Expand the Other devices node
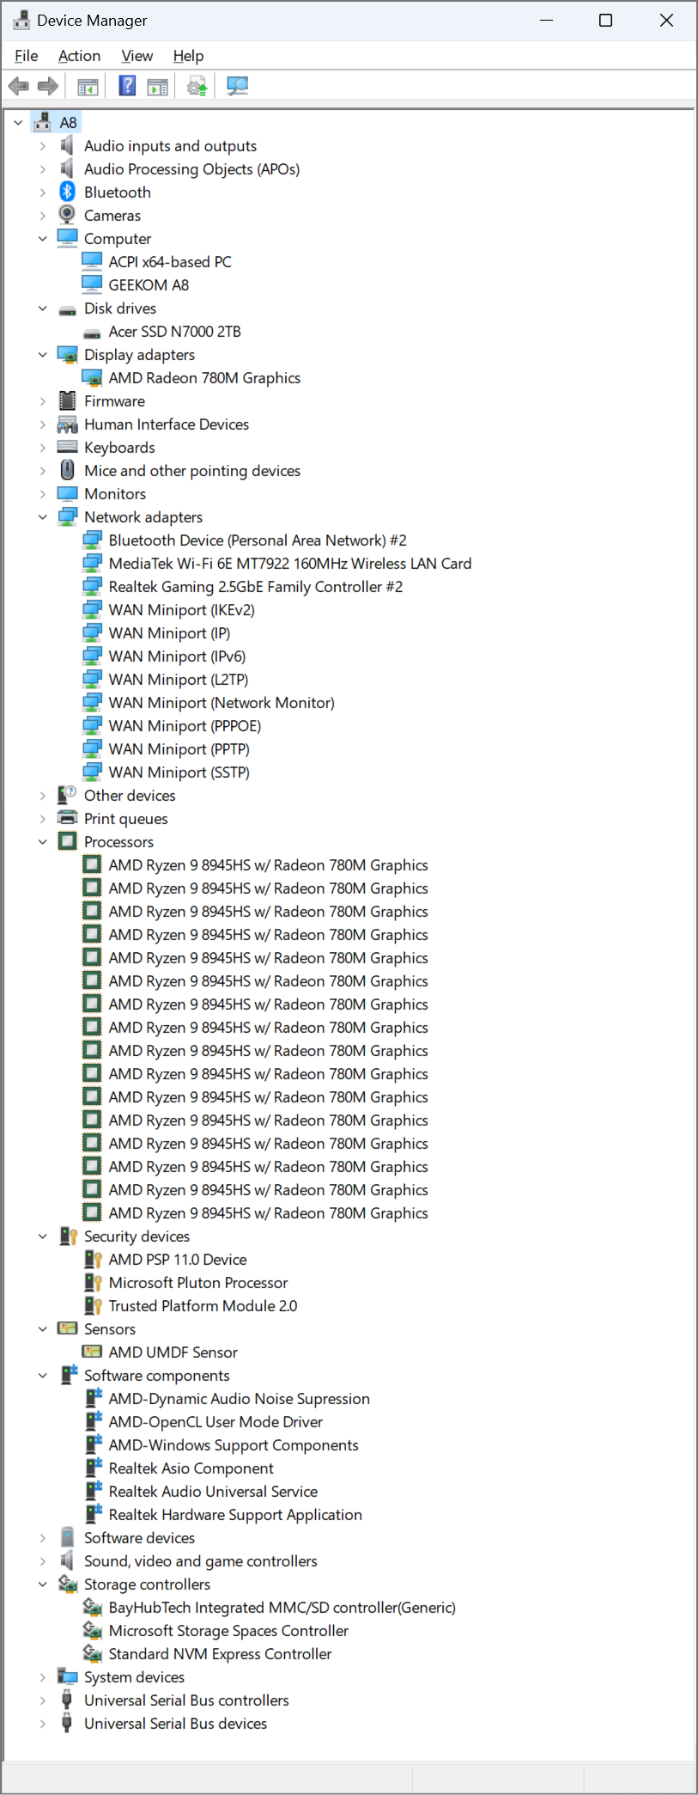 coord(42,796)
